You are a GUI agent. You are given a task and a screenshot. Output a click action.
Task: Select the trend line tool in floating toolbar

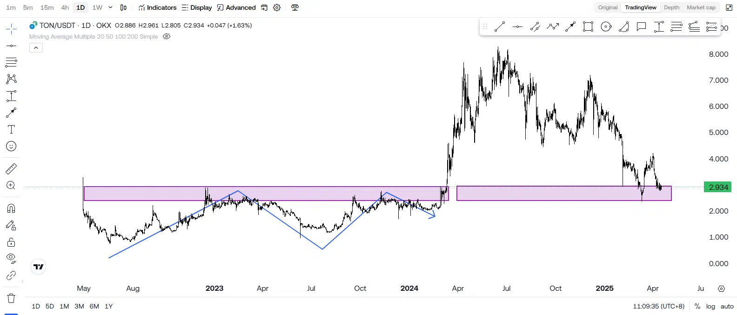(x=500, y=27)
